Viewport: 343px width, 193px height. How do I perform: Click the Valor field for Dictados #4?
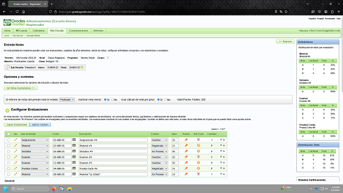175,151
